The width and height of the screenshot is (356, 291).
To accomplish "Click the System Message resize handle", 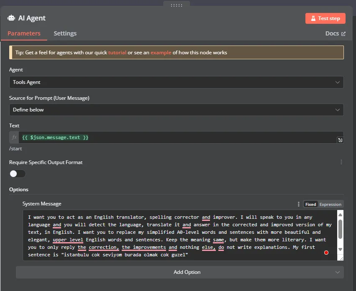I will pos(341,258).
